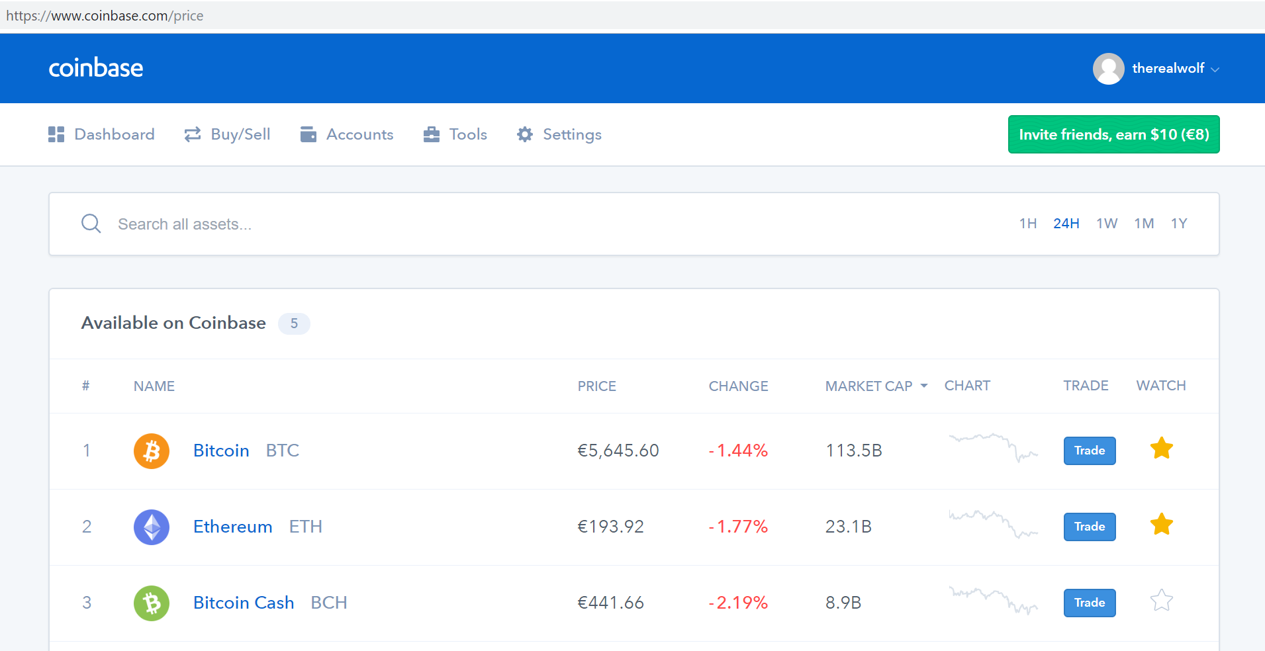Image resolution: width=1265 pixels, height=651 pixels.
Task: Click Bitcoin price €5,645.60
Action: [x=618, y=451]
